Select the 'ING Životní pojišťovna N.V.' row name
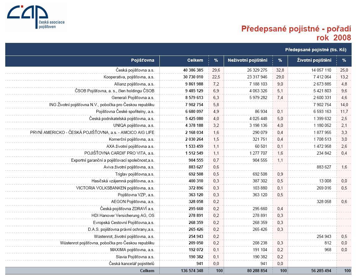The image size is (359, 278). click(x=102, y=105)
